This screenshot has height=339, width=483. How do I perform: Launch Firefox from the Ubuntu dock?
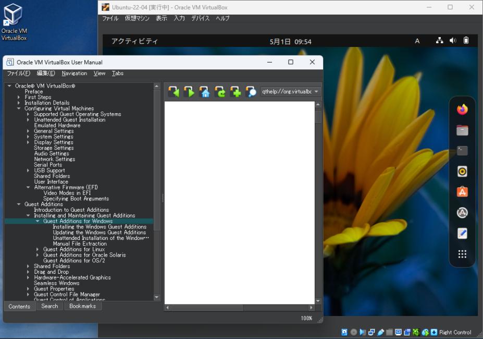(x=462, y=109)
